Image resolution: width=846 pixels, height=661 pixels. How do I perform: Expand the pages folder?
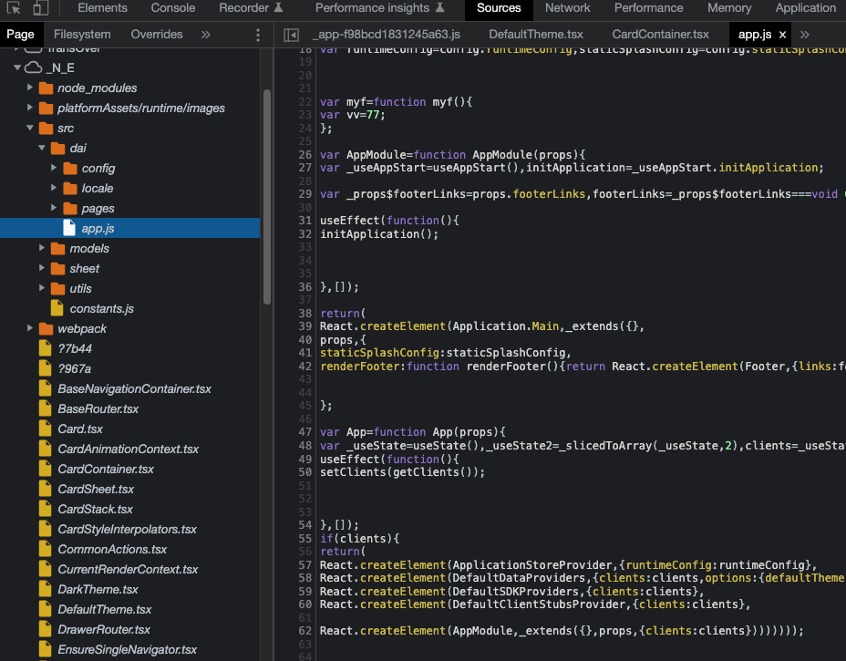click(x=54, y=208)
